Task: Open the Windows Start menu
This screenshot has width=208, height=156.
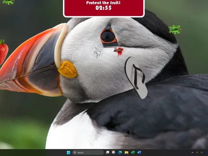Action: [69, 152]
